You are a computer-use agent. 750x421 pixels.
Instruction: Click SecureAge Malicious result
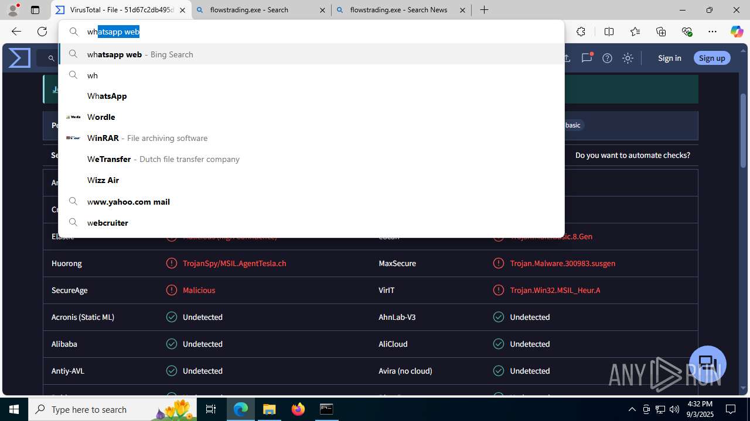pyautogui.click(x=199, y=290)
